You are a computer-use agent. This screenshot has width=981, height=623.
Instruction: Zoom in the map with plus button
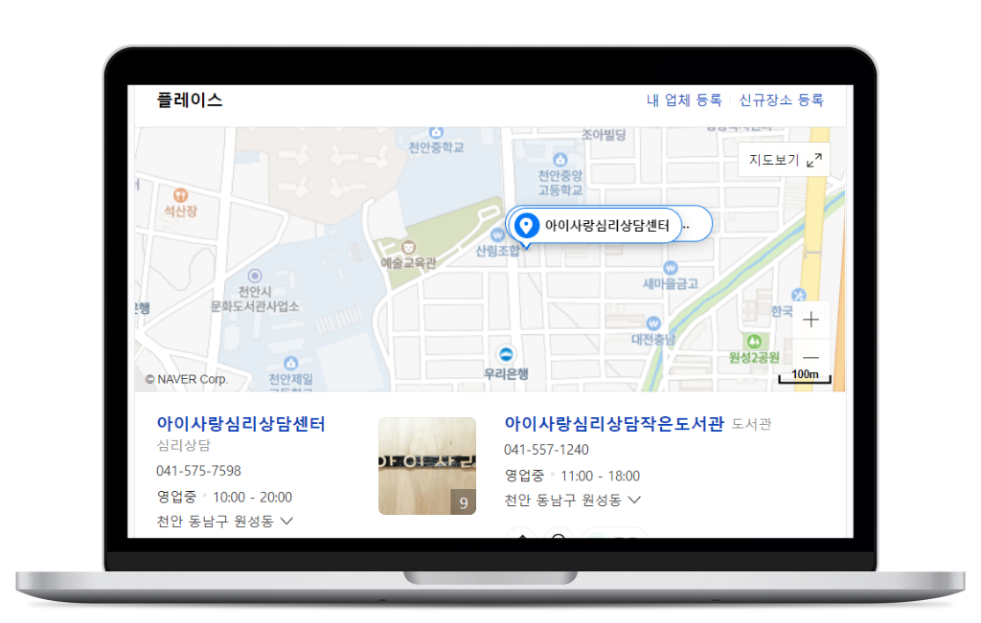click(x=810, y=320)
